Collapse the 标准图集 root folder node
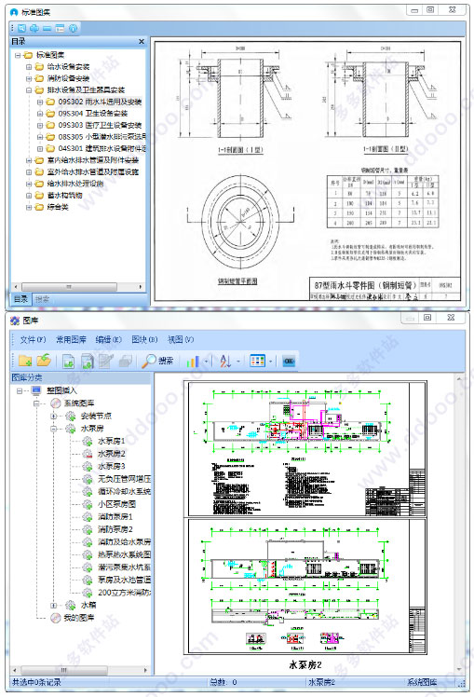This screenshot has height=697, width=474. point(18,55)
